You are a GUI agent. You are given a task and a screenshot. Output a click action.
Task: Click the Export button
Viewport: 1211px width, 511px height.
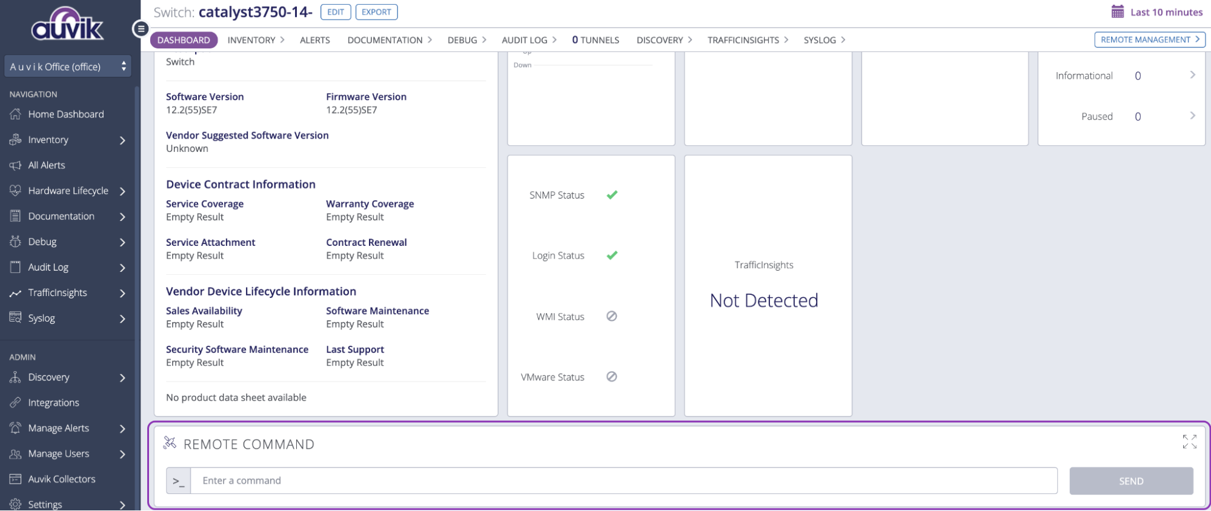pyautogui.click(x=376, y=12)
